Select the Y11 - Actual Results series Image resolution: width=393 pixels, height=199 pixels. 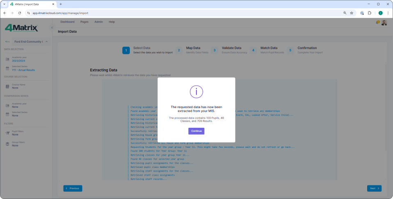(23, 70)
